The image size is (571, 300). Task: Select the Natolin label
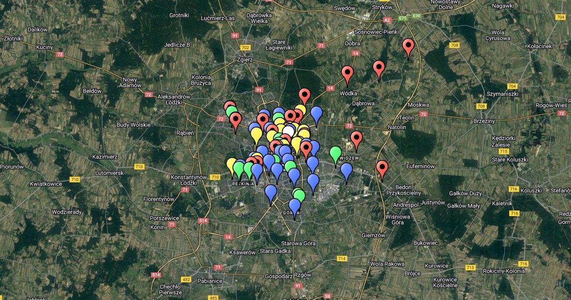click(x=397, y=128)
